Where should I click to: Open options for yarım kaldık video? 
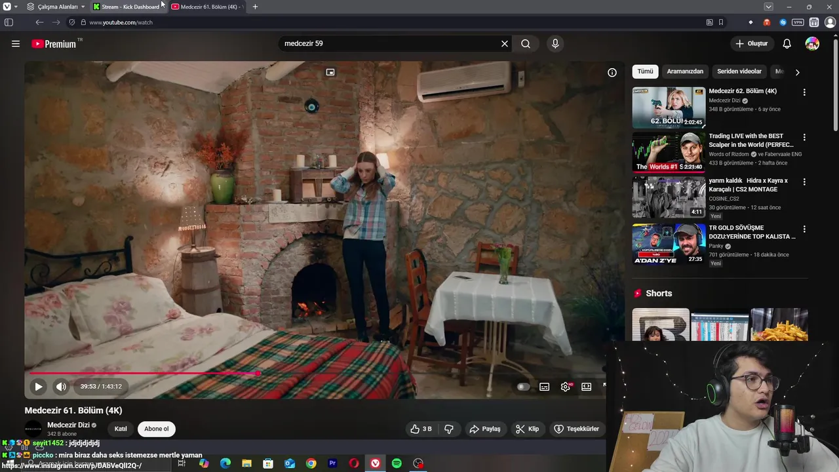click(x=804, y=182)
